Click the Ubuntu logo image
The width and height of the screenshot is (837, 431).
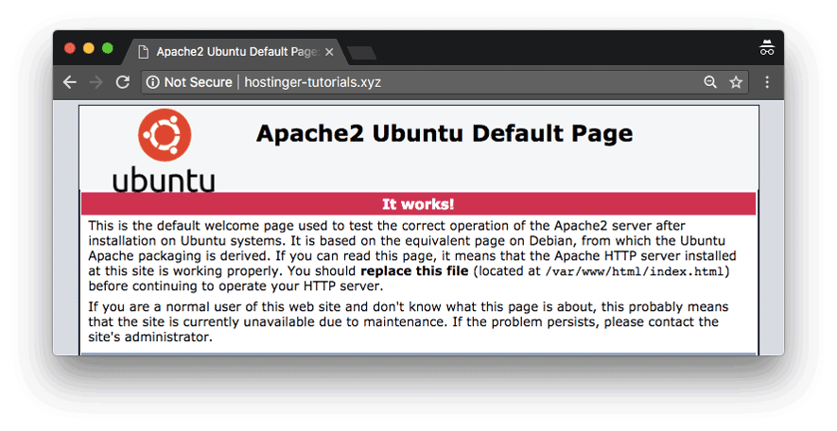[x=164, y=150]
